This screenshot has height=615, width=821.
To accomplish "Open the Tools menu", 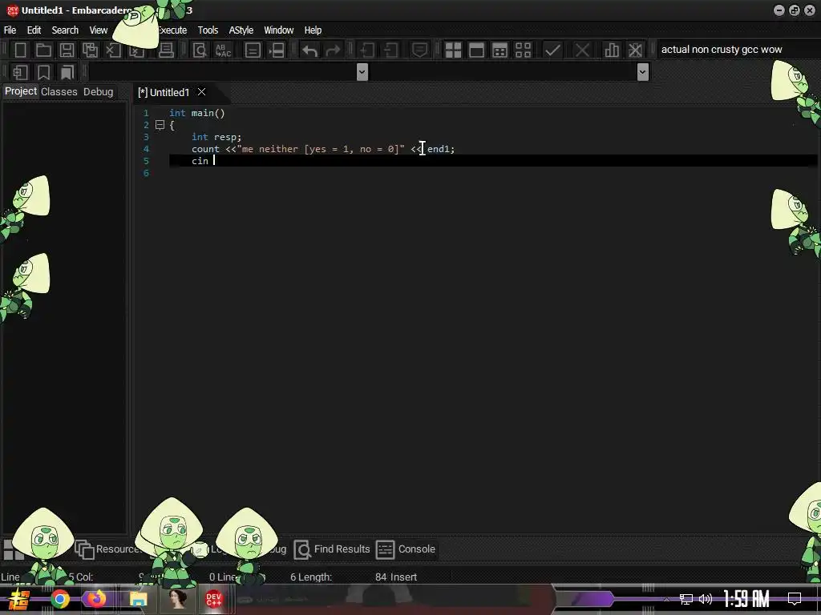I will pos(208,30).
